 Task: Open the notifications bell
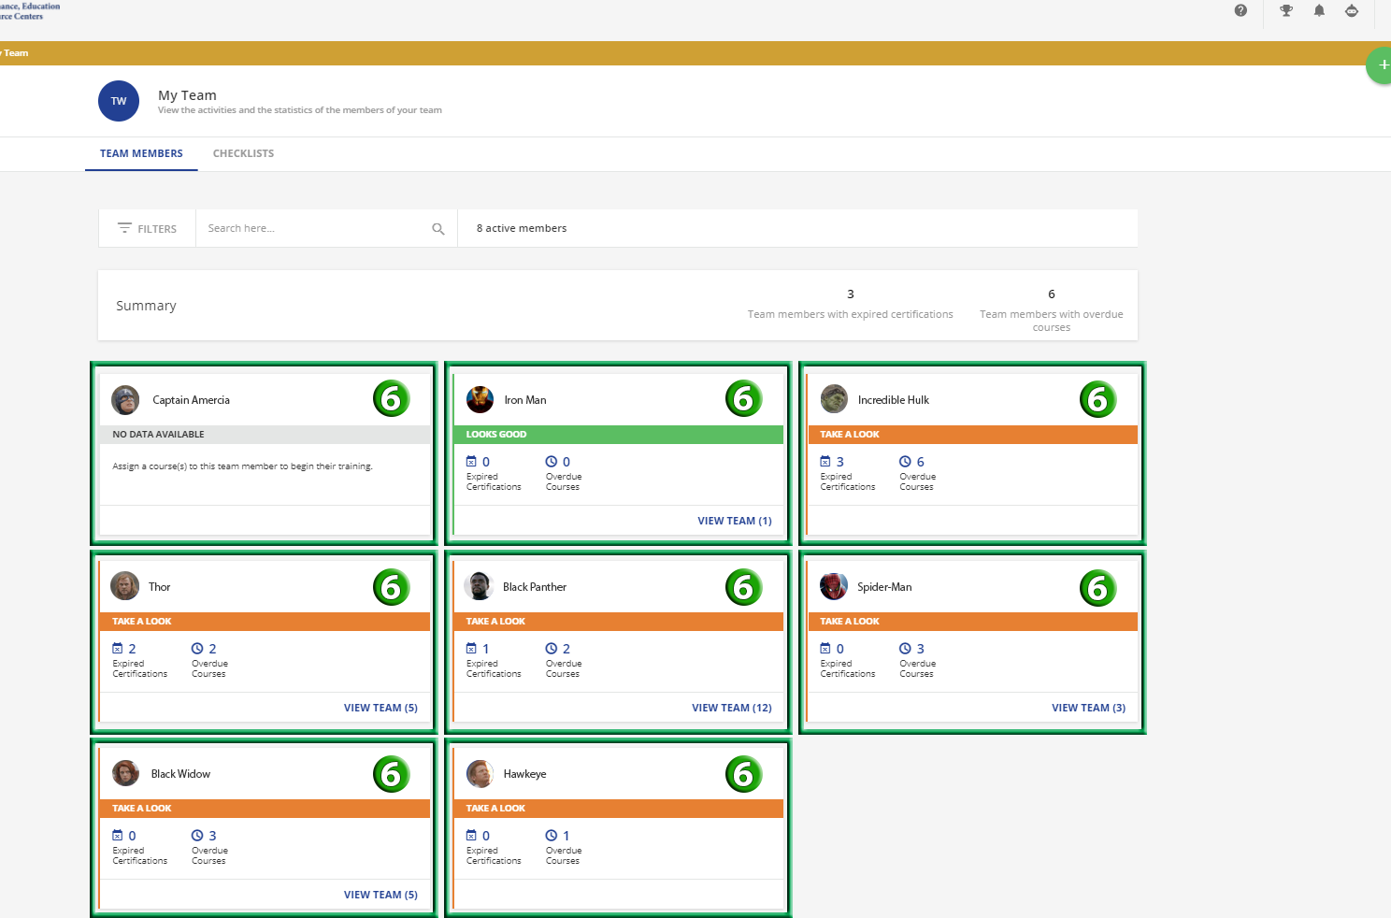(1319, 11)
